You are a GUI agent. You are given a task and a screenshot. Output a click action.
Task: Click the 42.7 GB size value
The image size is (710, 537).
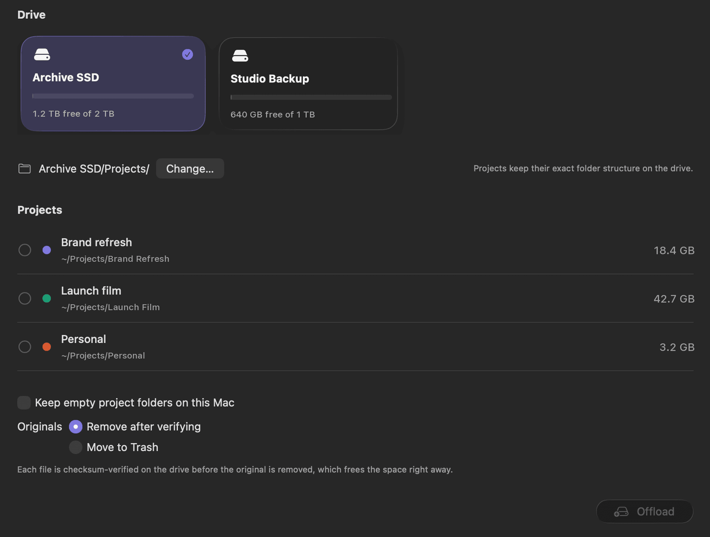(x=674, y=299)
